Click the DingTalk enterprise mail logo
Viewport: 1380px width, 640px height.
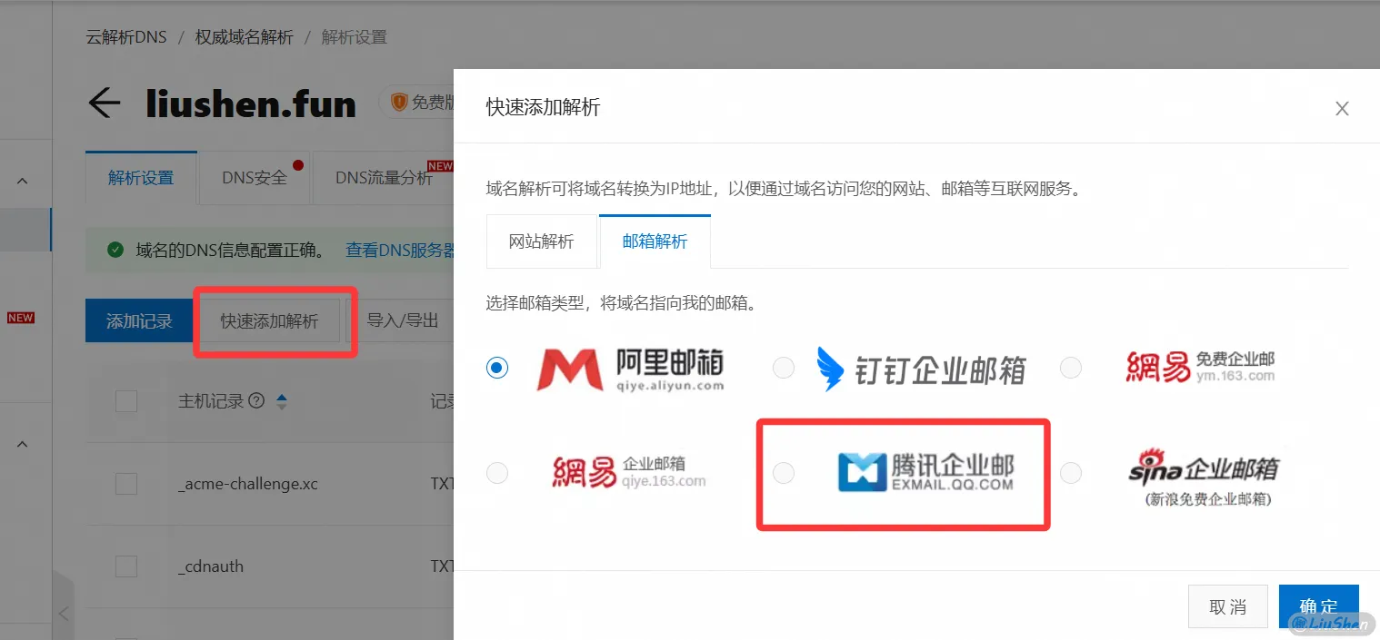click(x=923, y=367)
